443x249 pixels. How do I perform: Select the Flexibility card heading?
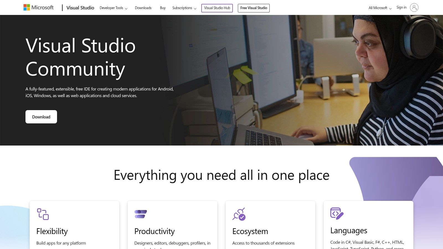point(52,231)
